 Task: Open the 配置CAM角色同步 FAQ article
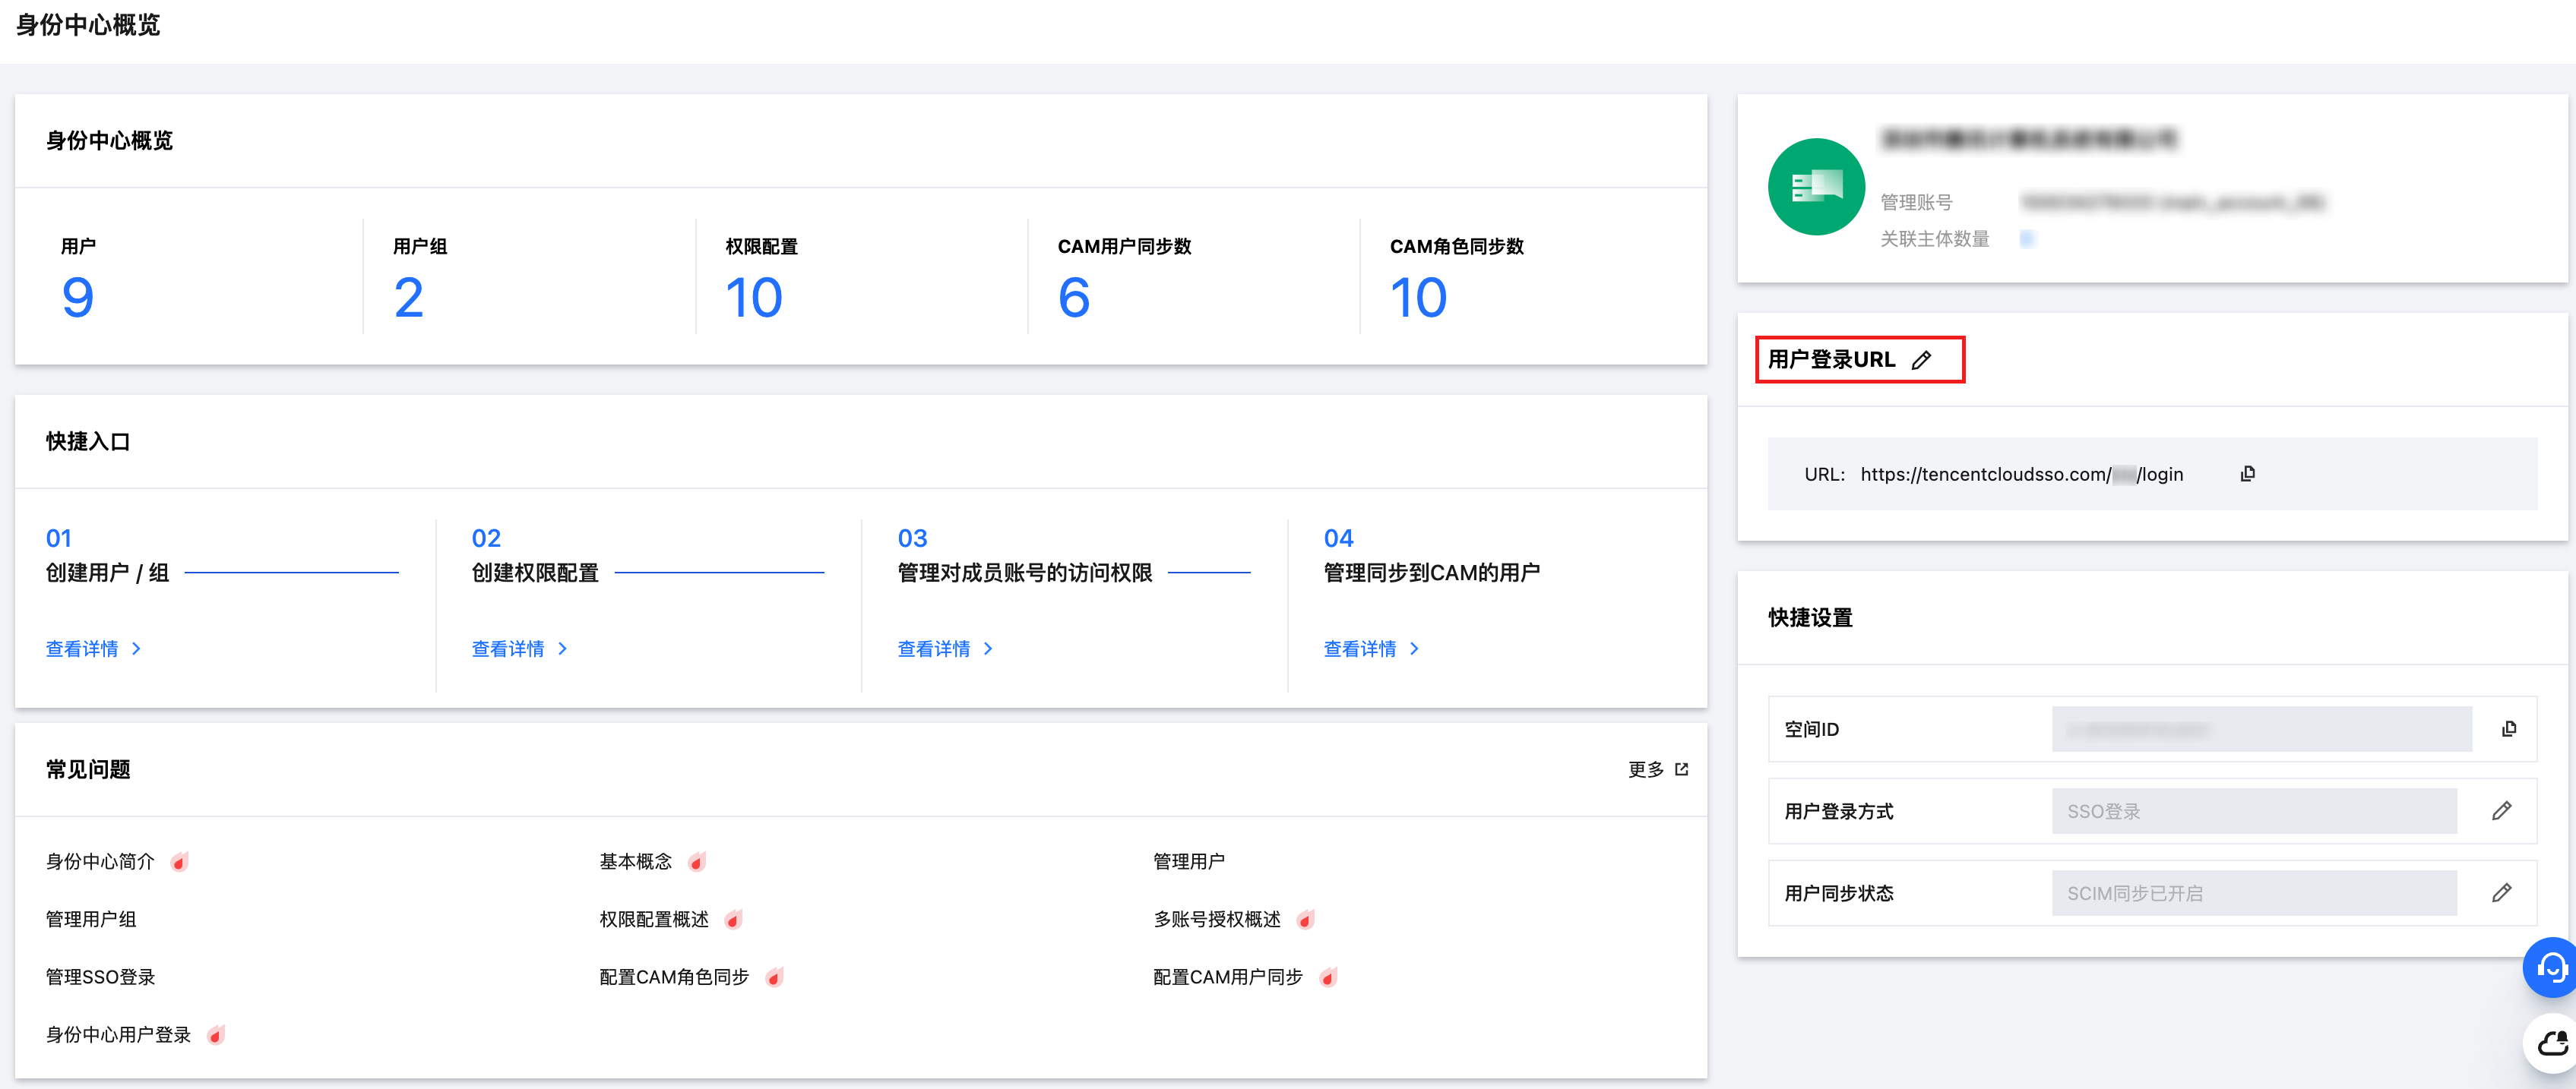(x=674, y=977)
